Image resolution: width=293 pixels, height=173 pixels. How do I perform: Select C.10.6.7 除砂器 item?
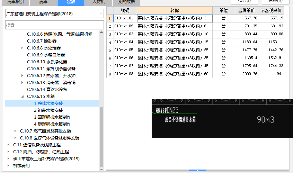[x=42, y=41]
